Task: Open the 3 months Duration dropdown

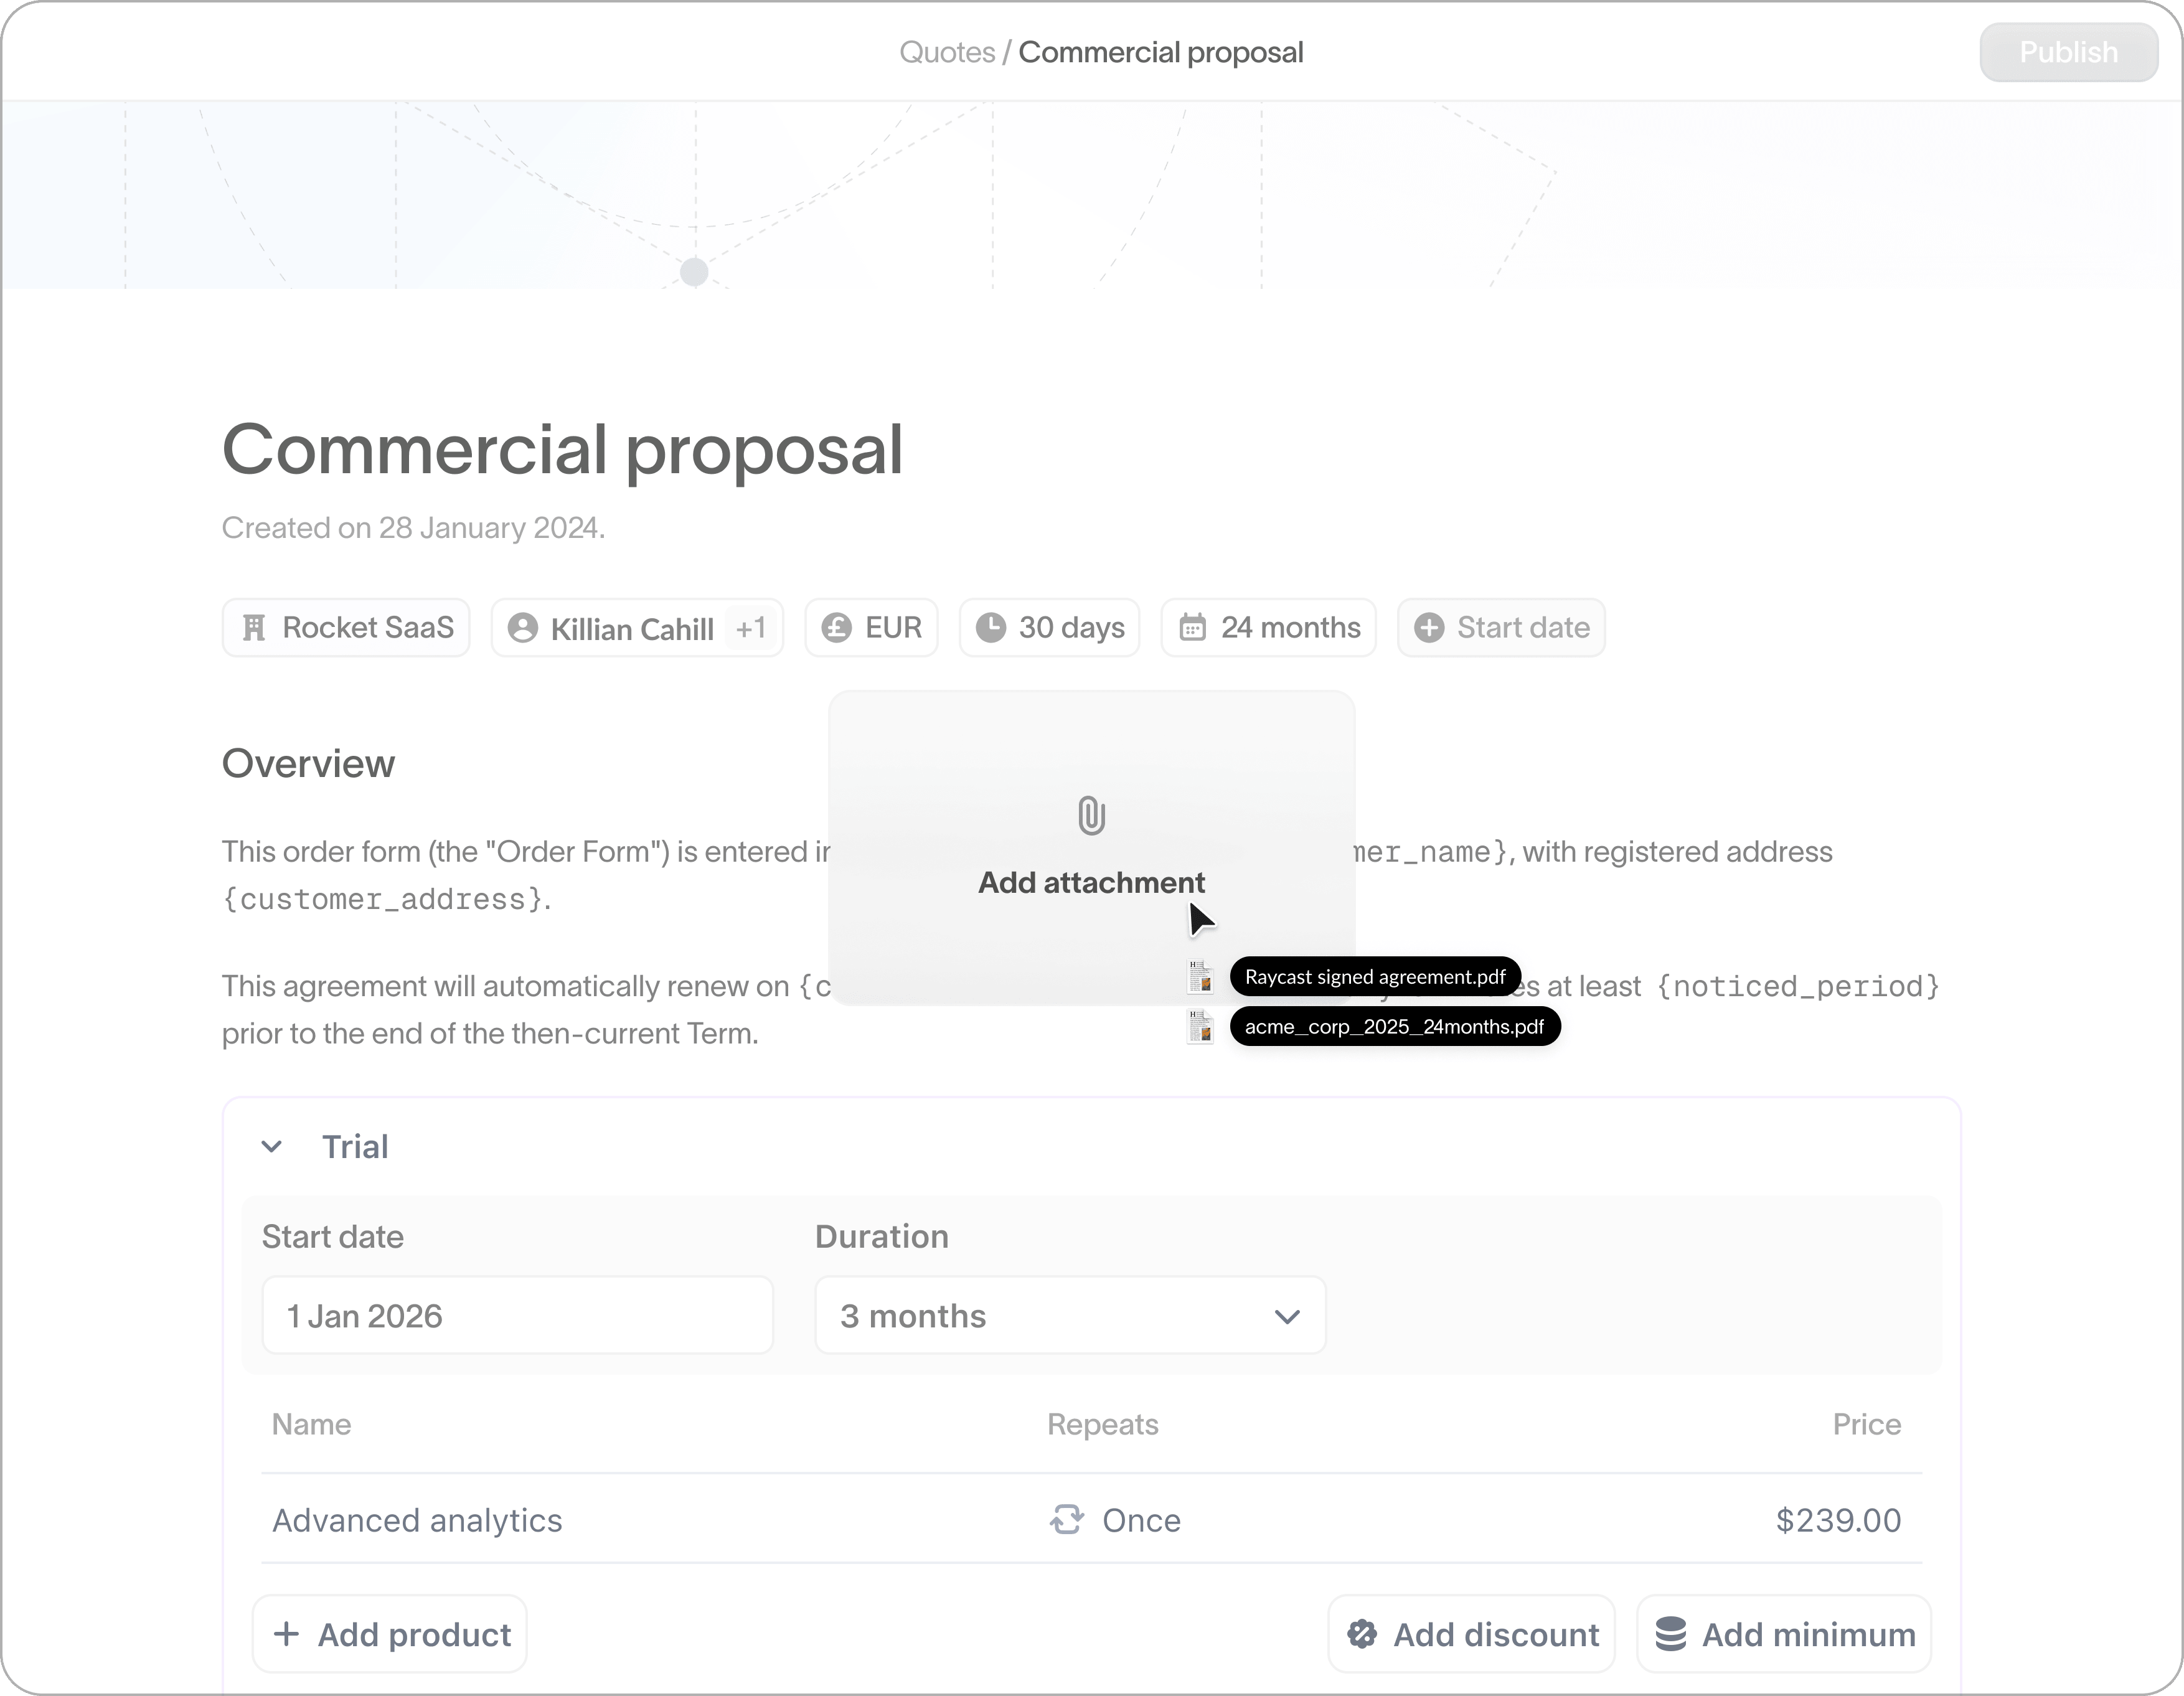Action: (x=1070, y=1316)
